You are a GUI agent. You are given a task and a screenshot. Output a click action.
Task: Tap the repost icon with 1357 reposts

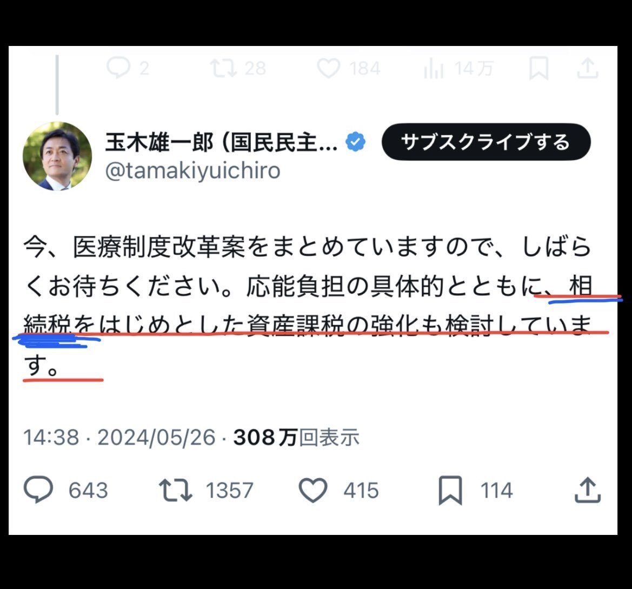(x=175, y=490)
